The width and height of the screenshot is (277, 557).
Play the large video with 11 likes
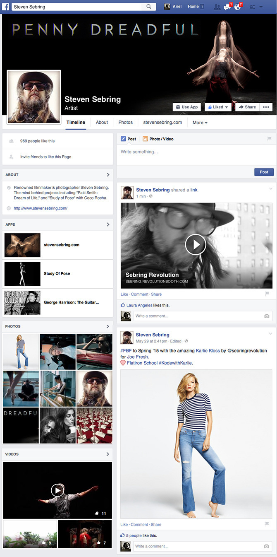(x=57, y=490)
